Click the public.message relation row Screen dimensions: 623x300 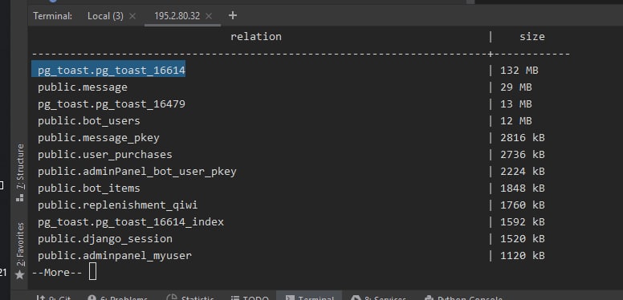(83, 87)
